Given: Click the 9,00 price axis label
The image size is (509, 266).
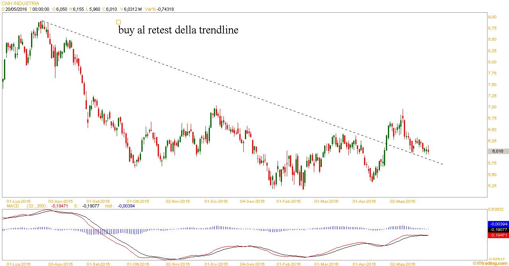Looking at the screenshot, I should pos(492,17).
